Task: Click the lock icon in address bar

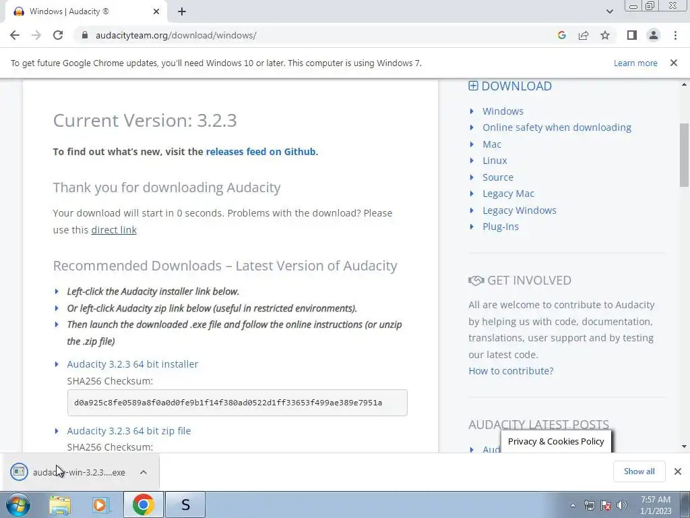Action: pyautogui.click(x=85, y=35)
